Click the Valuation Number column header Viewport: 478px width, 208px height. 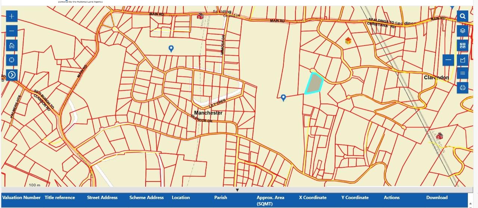pyautogui.click(x=21, y=198)
